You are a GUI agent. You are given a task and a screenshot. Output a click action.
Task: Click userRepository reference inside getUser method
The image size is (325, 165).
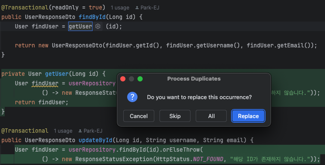pos(92,83)
